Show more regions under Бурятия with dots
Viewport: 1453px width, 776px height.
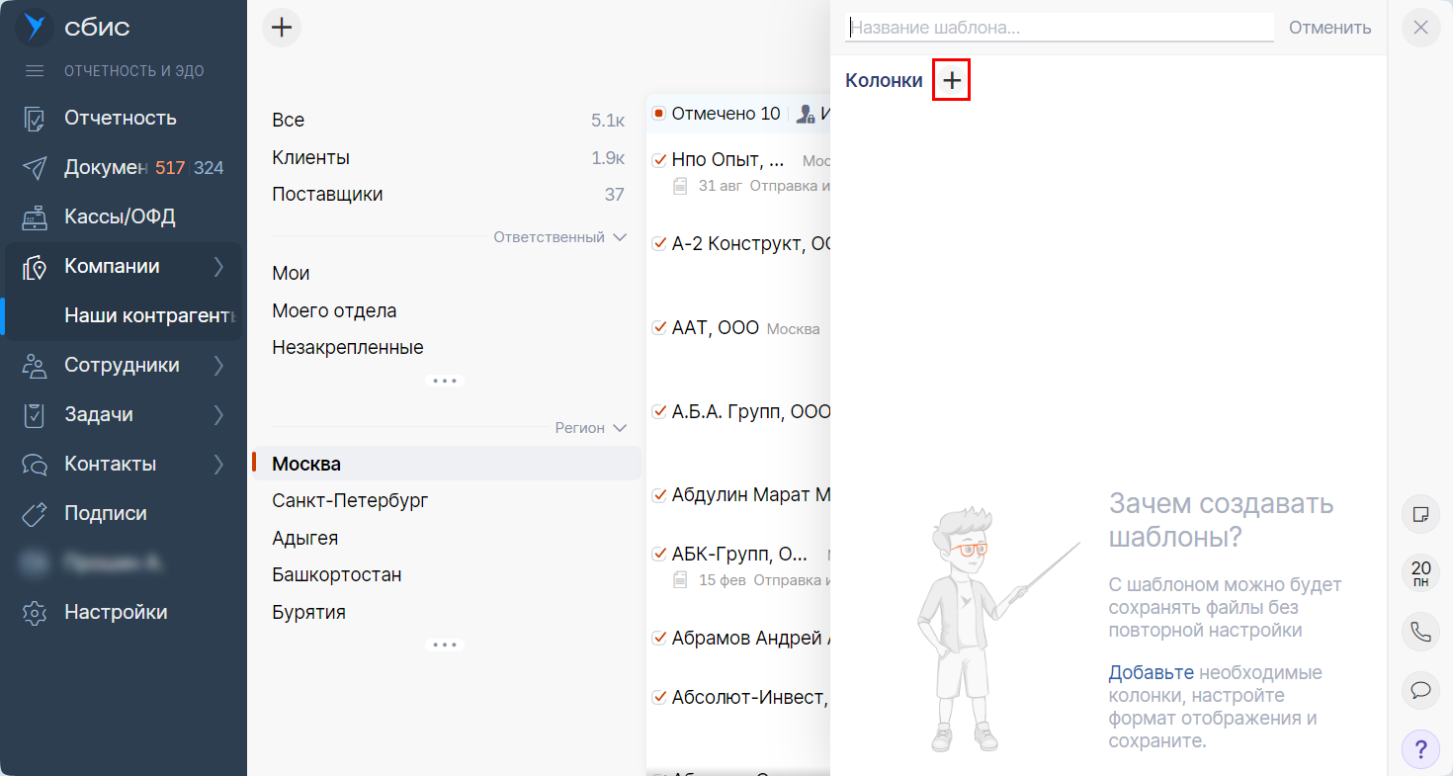tap(445, 645)
